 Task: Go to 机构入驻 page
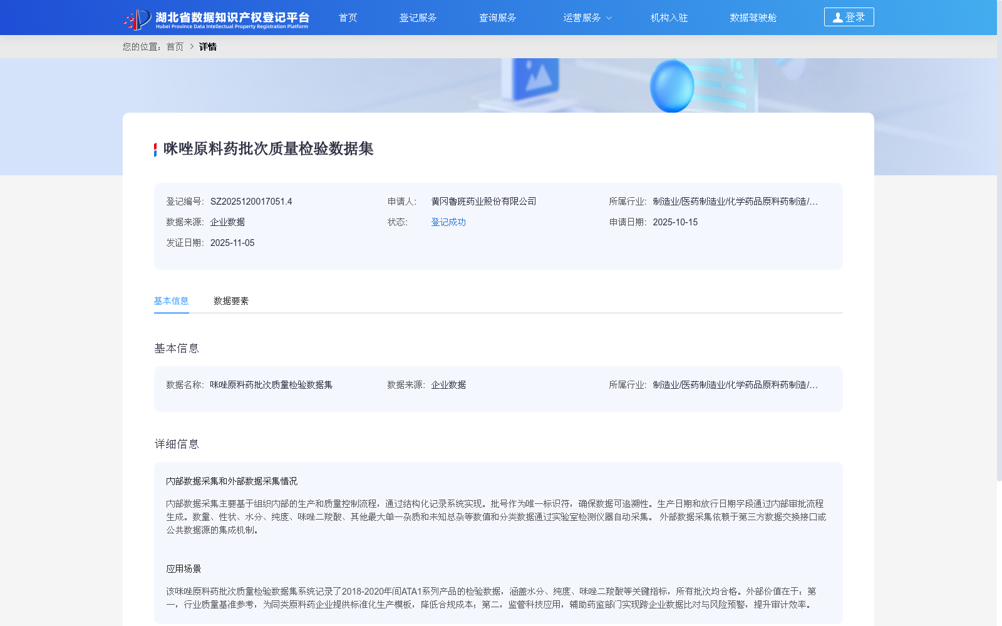click(669, 18)
